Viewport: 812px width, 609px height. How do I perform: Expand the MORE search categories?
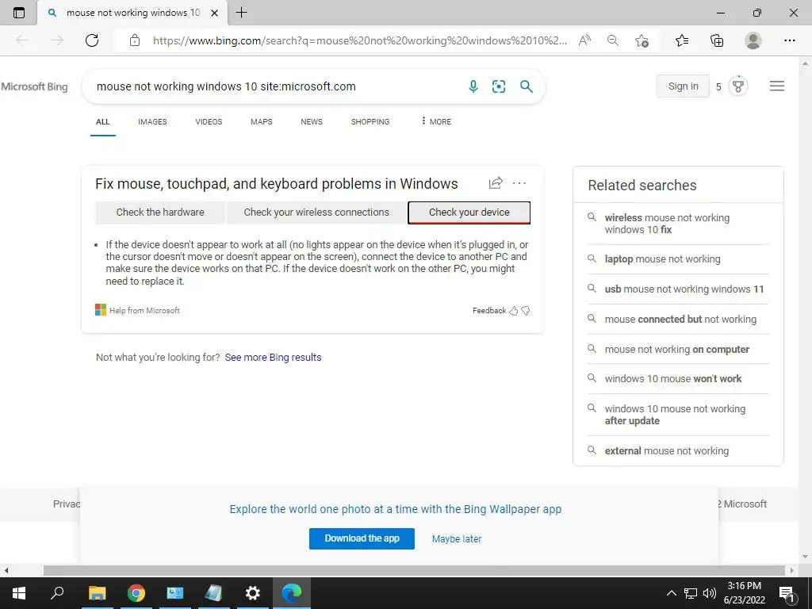point(436,121)
